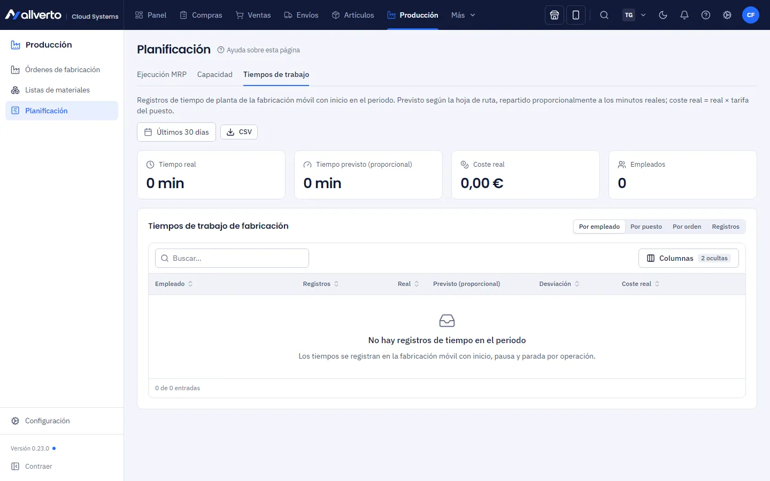Open notifications bell icon
The image size is (770, 481).
(x=684, y=15)
